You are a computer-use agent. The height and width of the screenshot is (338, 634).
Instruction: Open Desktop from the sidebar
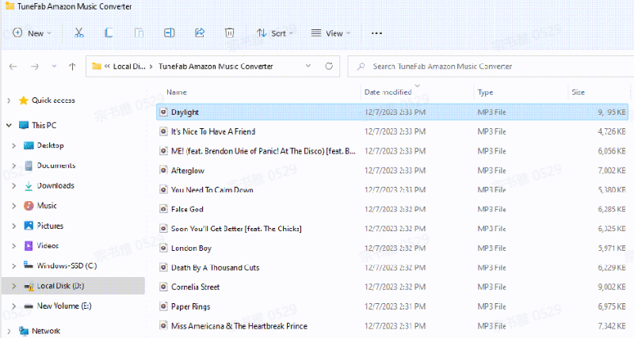50,146
